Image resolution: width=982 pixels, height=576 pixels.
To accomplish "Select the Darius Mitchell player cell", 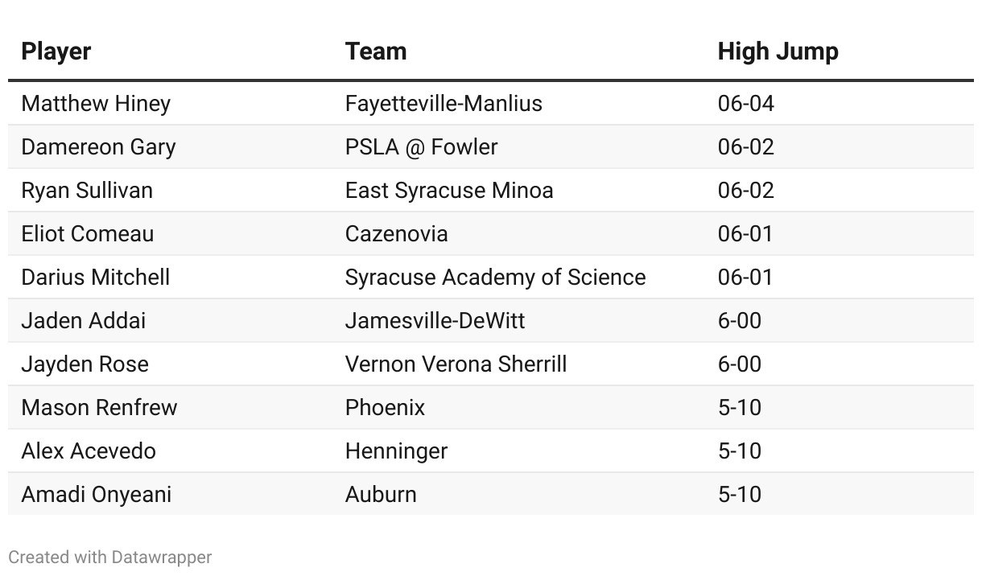I will [x=96, y=278].
